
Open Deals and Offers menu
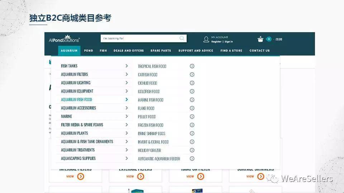click(x=129, y=50)
